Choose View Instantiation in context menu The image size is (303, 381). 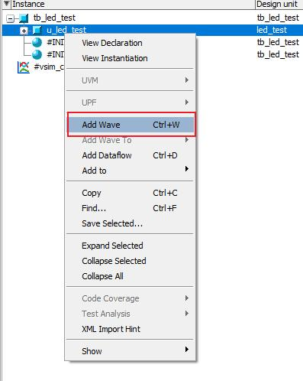[130, 58]
